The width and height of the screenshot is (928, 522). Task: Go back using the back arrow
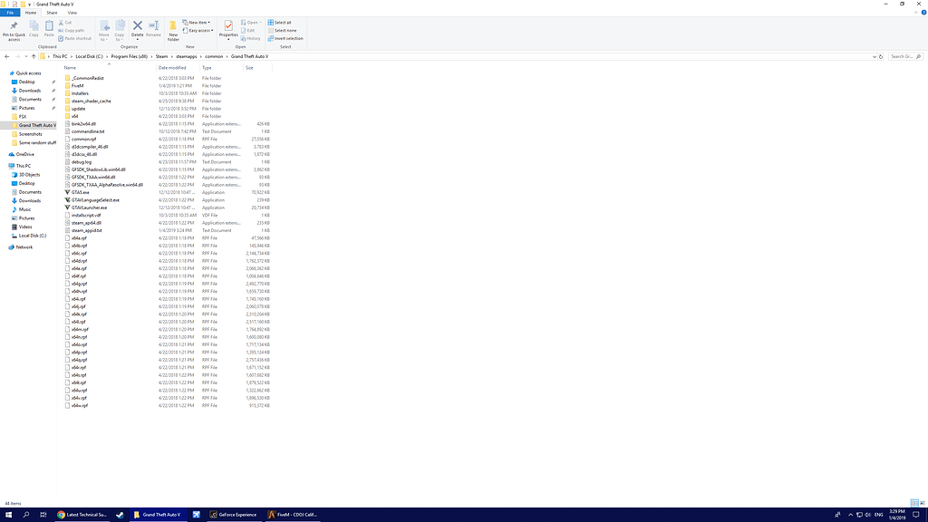pos(7,57)
